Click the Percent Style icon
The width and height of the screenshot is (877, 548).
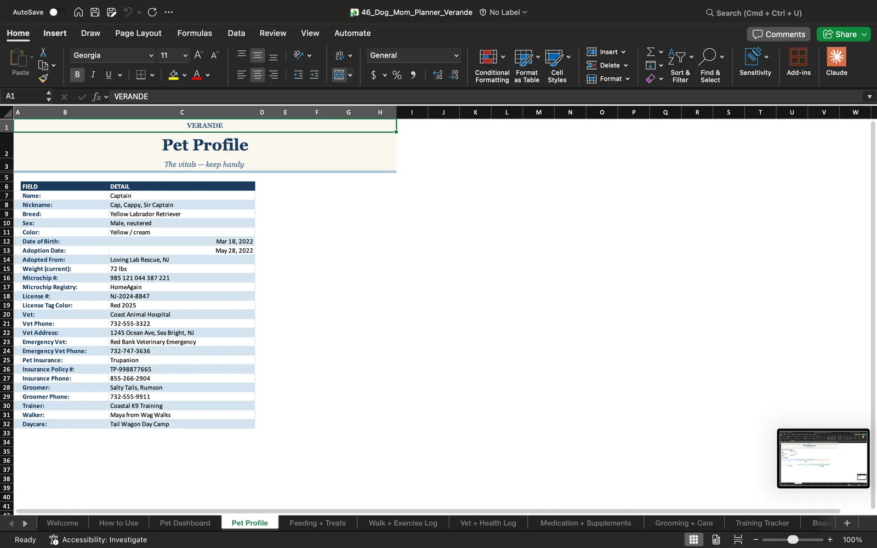pos(397,75)
